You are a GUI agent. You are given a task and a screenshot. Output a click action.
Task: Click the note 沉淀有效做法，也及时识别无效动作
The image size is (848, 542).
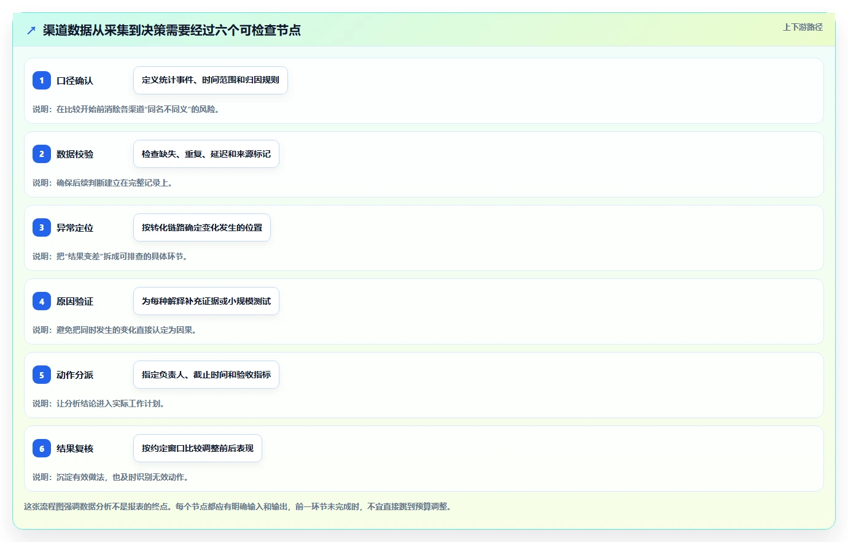coord(111,477)
